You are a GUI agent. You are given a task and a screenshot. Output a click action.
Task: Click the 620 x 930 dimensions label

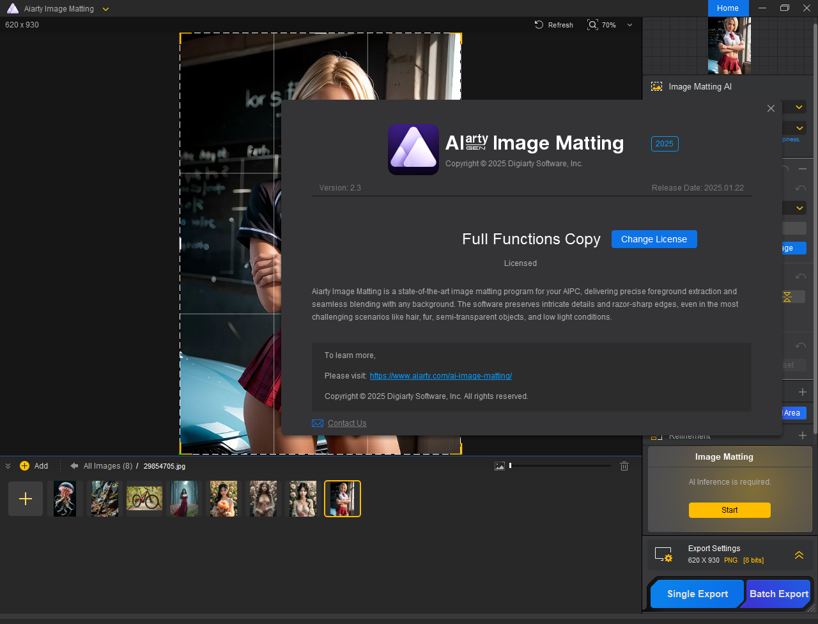point(22,25)
